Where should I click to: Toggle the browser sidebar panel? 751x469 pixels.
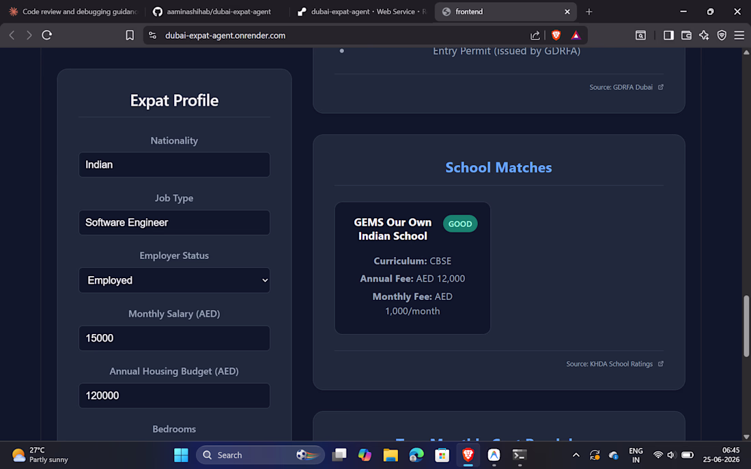click(668, 35)
